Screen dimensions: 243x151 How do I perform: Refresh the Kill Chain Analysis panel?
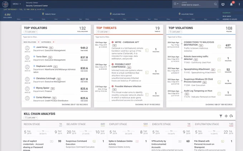click(231, 116)
